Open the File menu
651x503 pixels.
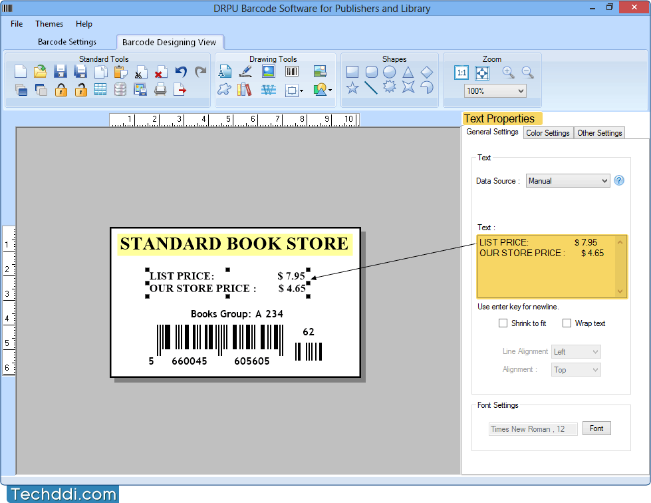point(17,24)
